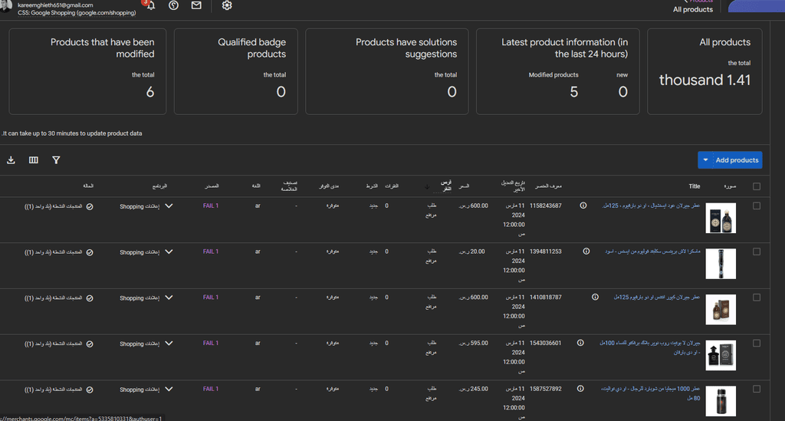
Task: Open the mascara thumbnail for item 1394811253
Action: click(x=721, y=264)
